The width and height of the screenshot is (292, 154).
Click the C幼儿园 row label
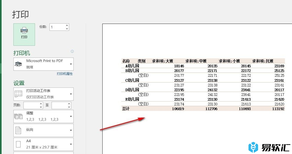click(132, 80)
